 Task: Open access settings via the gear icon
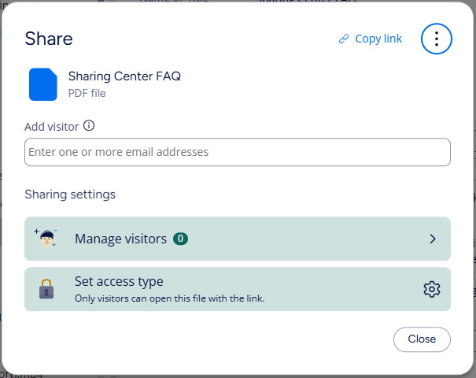[x=431, y=289]
